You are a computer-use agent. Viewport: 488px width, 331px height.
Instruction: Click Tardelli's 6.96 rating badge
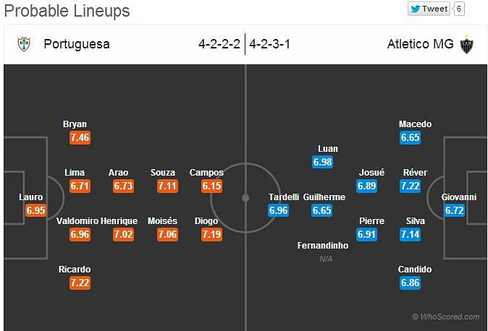278,210
